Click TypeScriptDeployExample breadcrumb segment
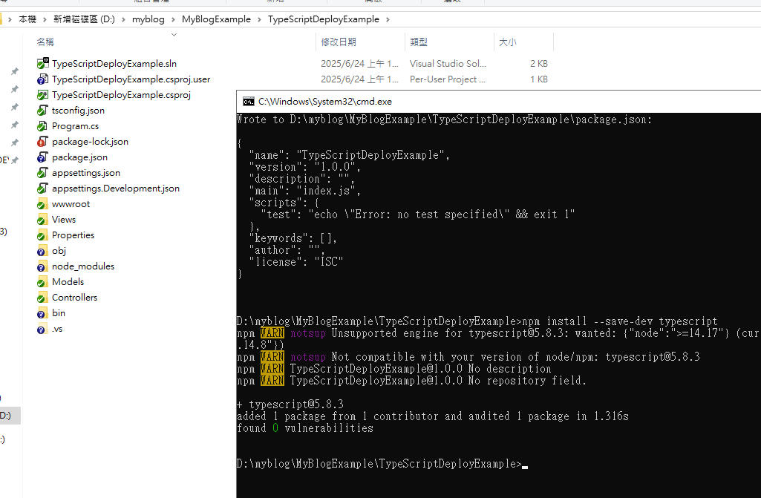The image size is (761, 498). 323,19
